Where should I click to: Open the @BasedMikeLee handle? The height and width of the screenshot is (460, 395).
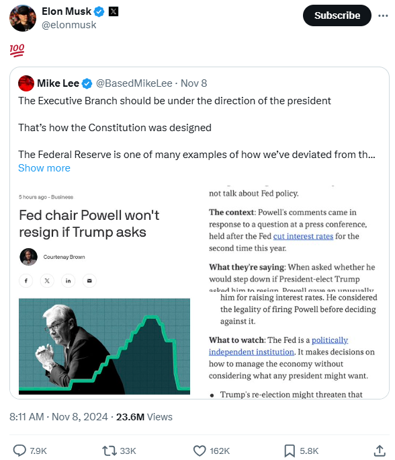click(x=134, y=83)
